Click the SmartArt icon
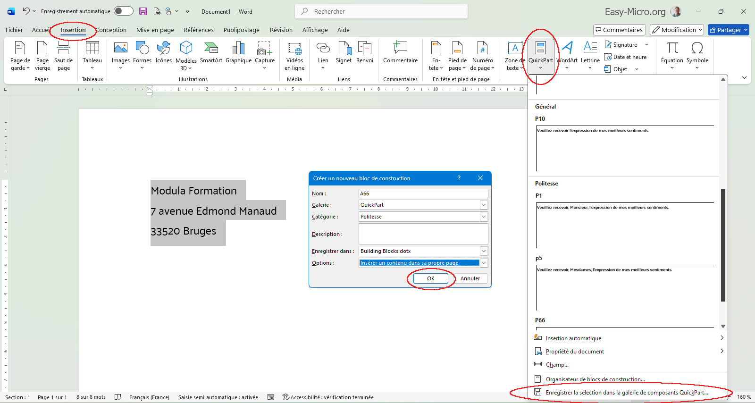 pos(211,53)
